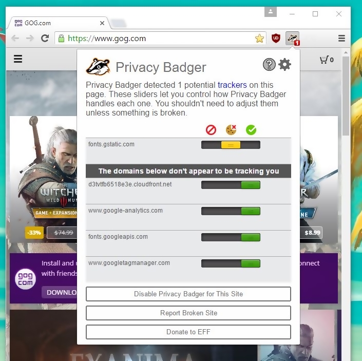The image size is (362, 361).
Task: Adjust the www.google-analytics.com slider
Action: click(x=231, y=211)
